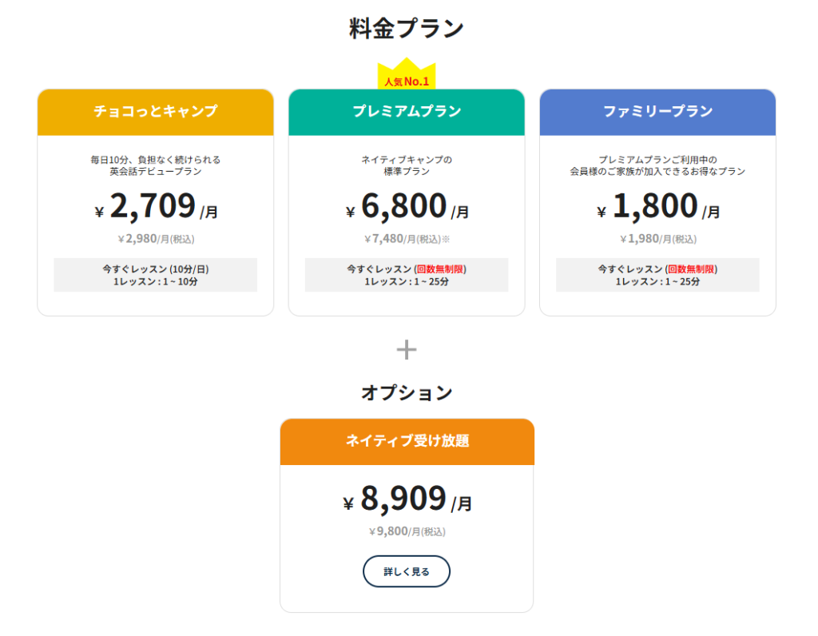Screen dimensions: 818x636
Task: Click the 詳しく見る button
Action: (407, 571)
